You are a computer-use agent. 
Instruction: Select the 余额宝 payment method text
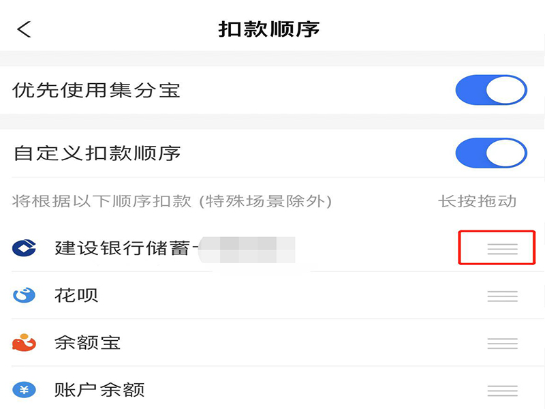tap(87, 342)
